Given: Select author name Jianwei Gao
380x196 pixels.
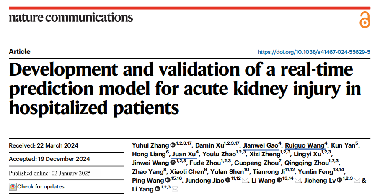Looking at the screenshot, I should [x=261, y=145].
